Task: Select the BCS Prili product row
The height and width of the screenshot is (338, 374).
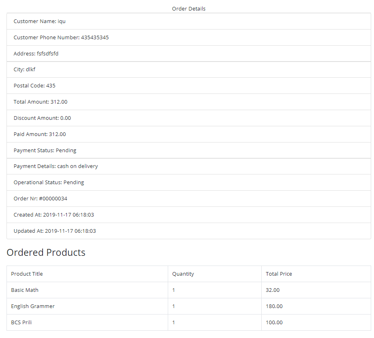Action: (x=189, y=323)
